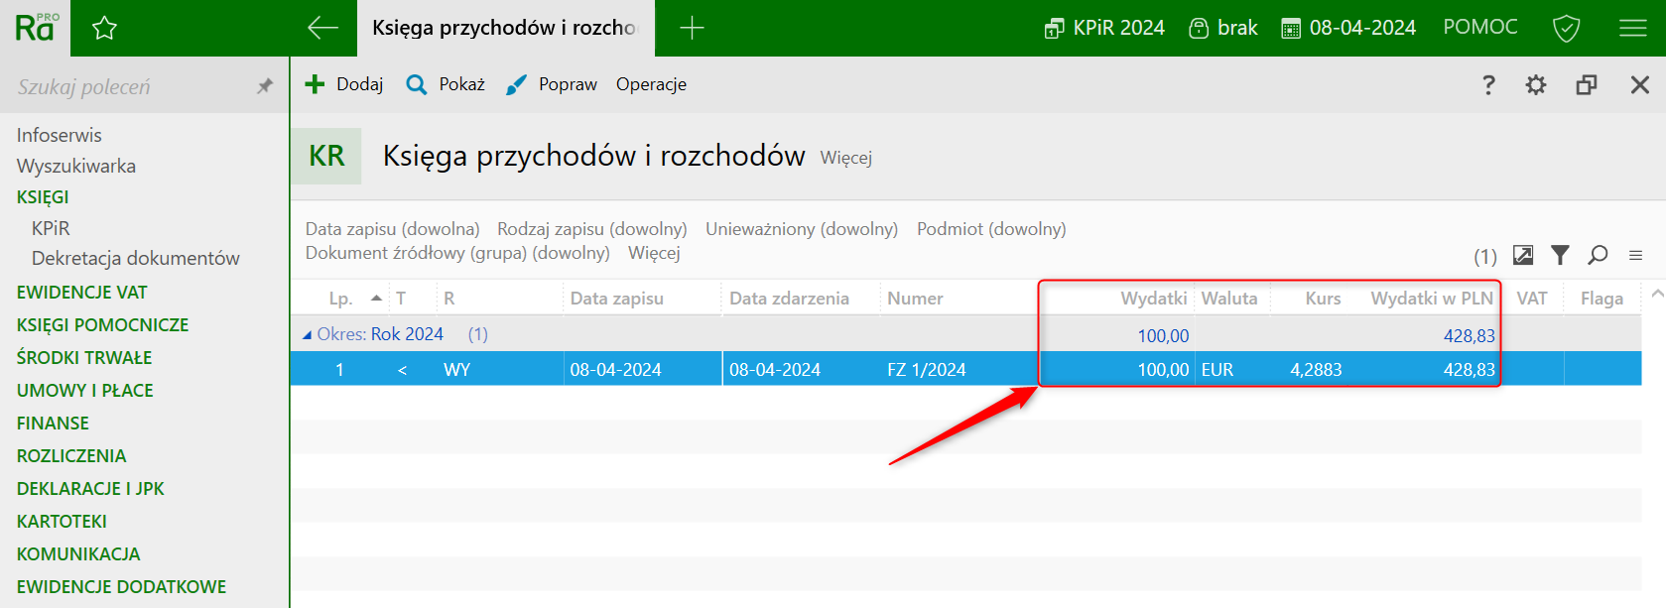
Task: Click the brak lock indicator
Action: 1223,28
